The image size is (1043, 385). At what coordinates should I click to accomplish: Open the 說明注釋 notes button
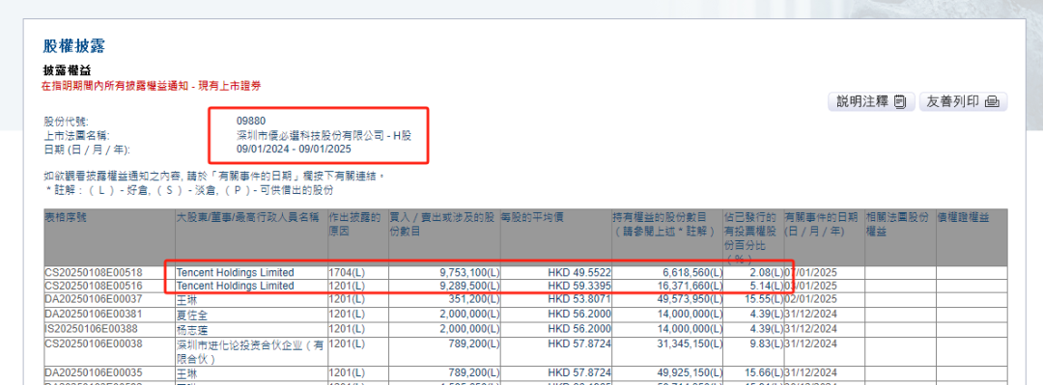coord(871,101)
